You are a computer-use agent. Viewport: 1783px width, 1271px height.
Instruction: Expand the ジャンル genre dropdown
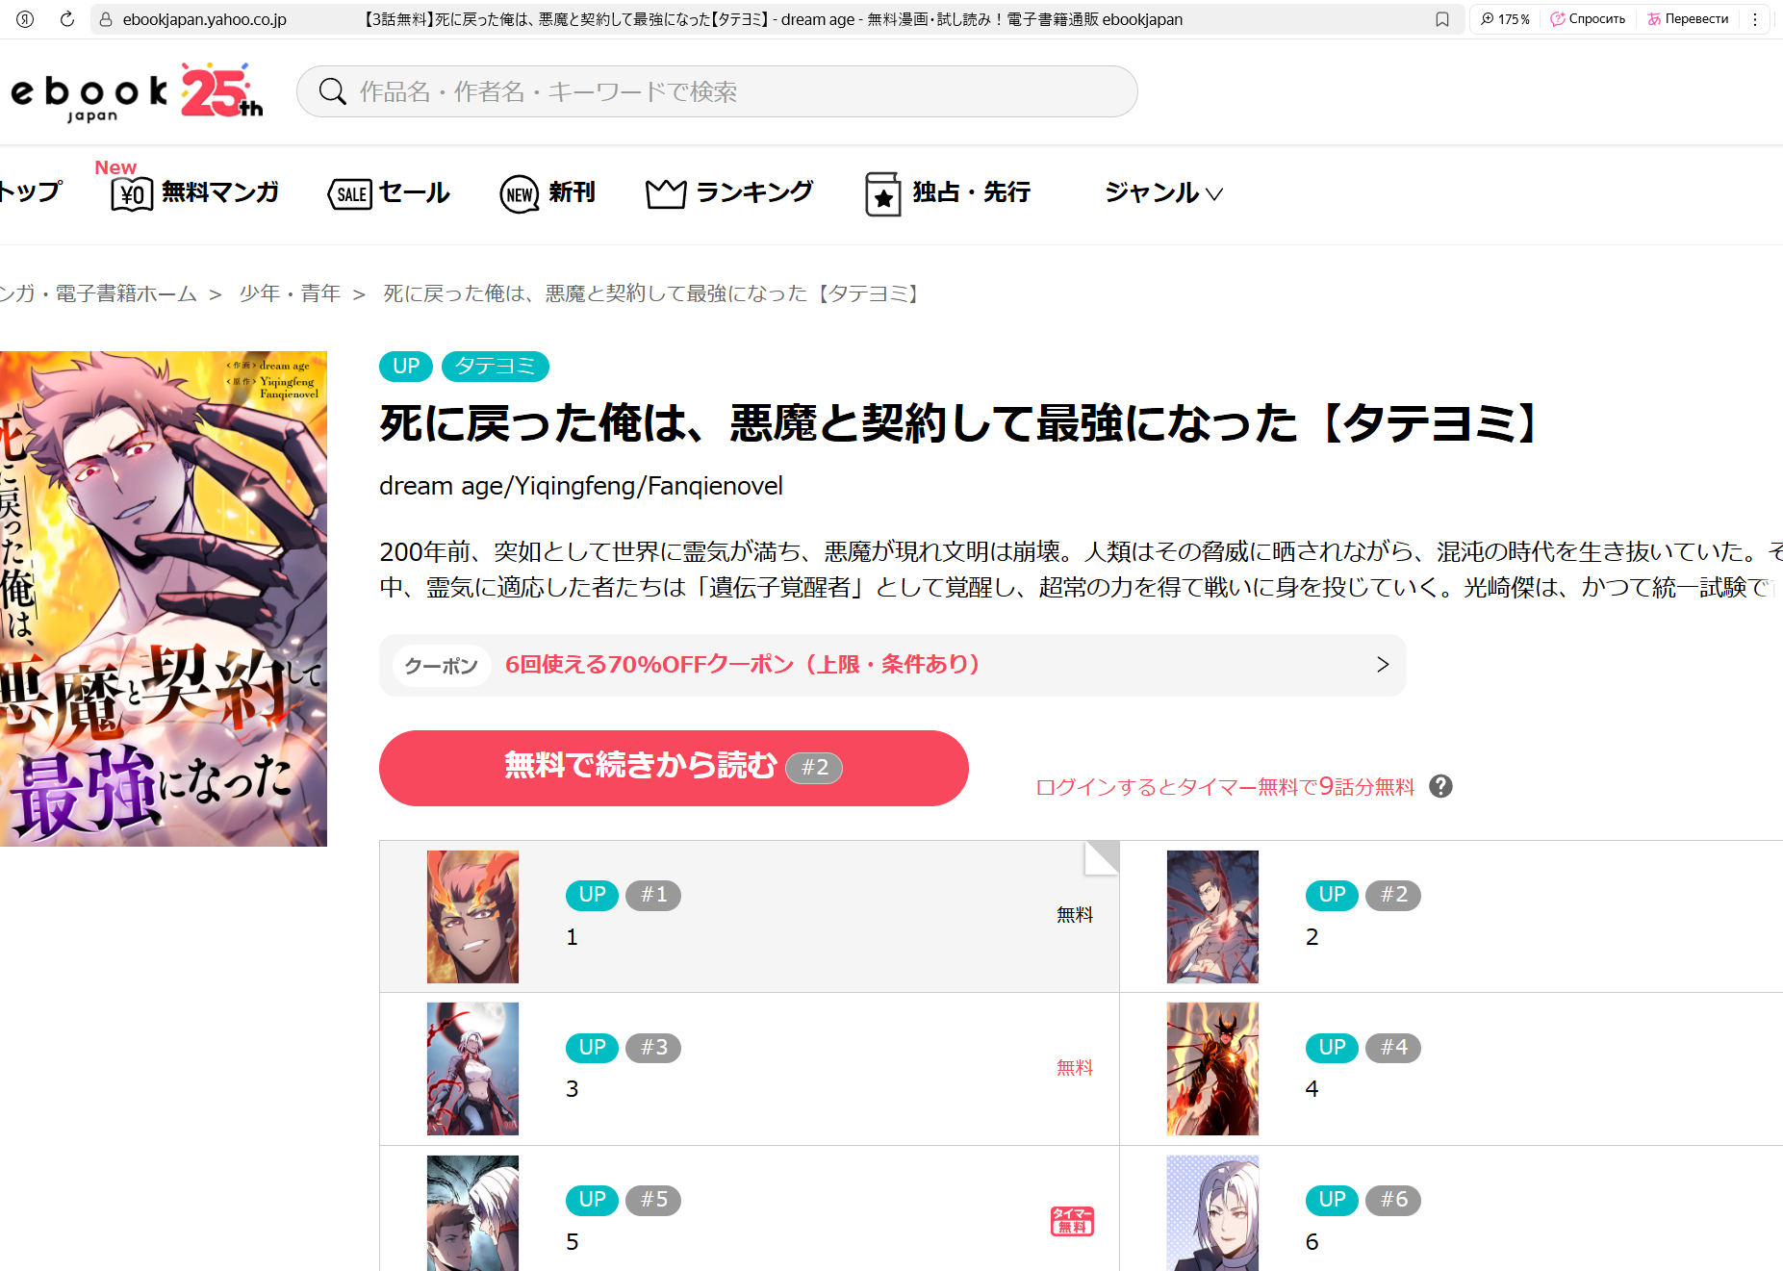pyautogui.click(x=1162, y=193)
